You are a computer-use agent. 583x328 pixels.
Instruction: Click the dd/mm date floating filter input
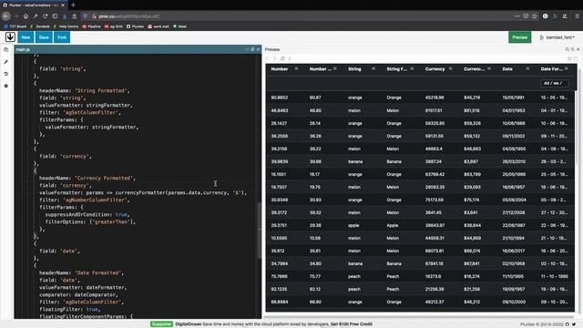click(554, 83)
